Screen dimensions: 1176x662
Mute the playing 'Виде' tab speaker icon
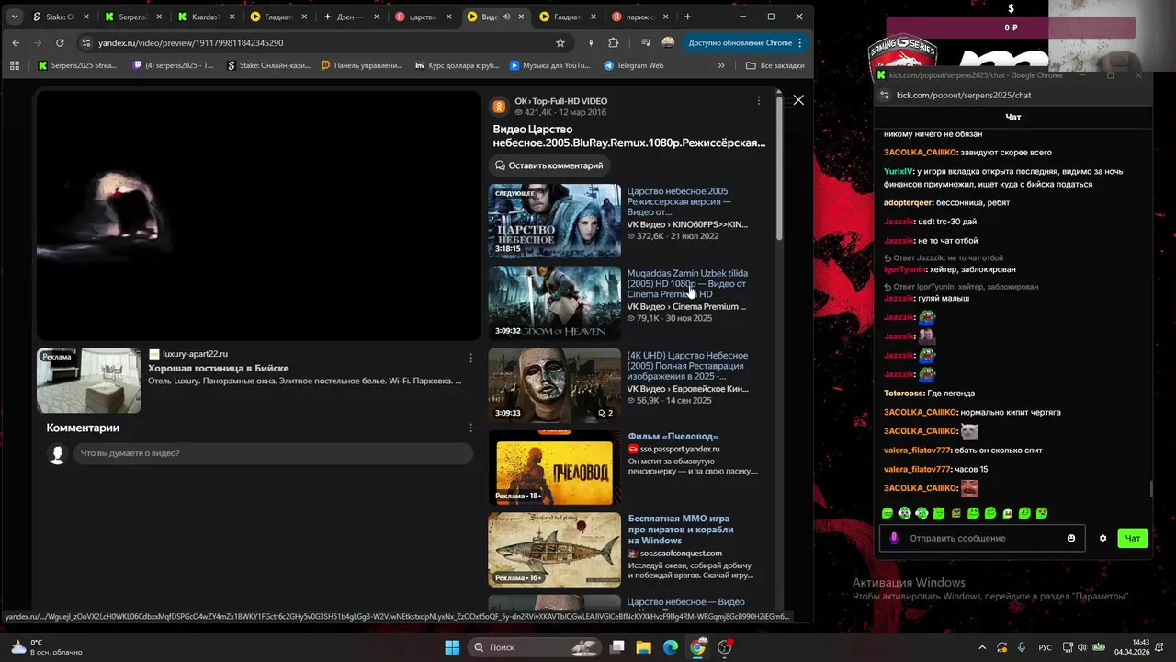pyautogui.click(x=506, y=17)
